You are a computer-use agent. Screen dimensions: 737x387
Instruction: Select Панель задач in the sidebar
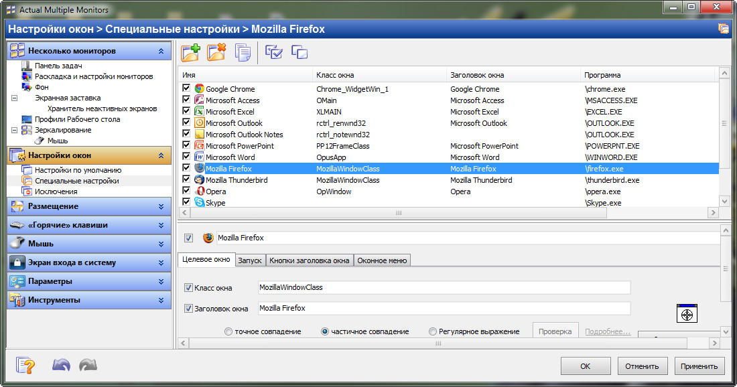click(x=58, y=66)
